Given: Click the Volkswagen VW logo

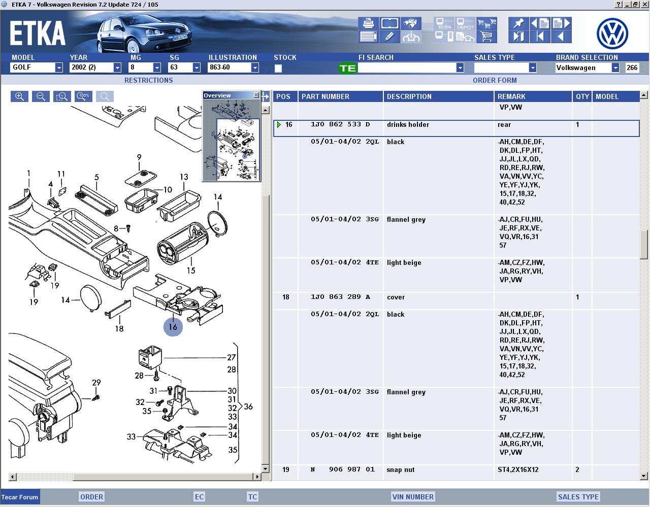Looking at the screenshot, I should click(612, 33).
